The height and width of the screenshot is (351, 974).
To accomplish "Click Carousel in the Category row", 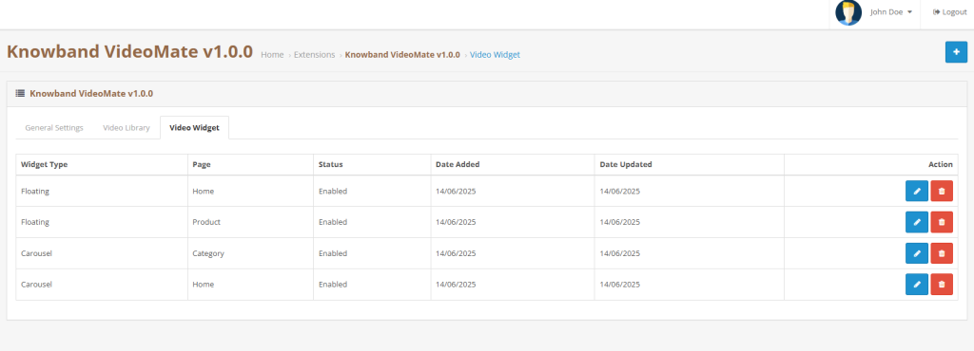I will (x=36, y=253).
